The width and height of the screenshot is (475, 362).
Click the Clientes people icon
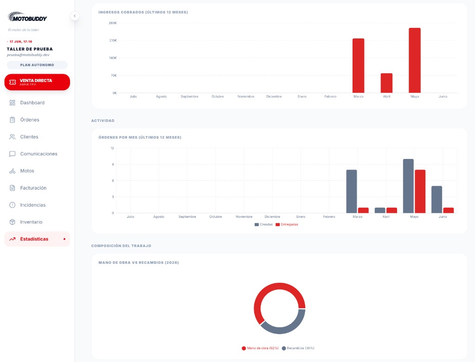(12, 137)
